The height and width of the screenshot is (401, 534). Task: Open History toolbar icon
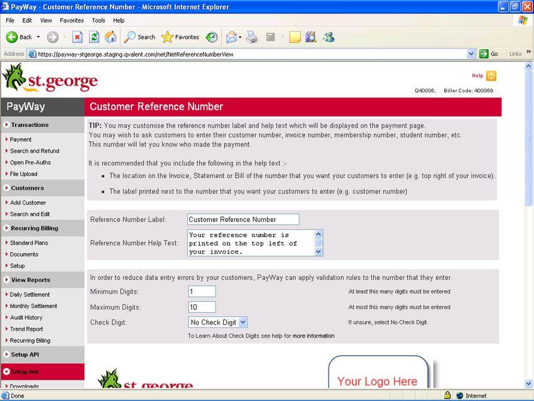(212, 37)
